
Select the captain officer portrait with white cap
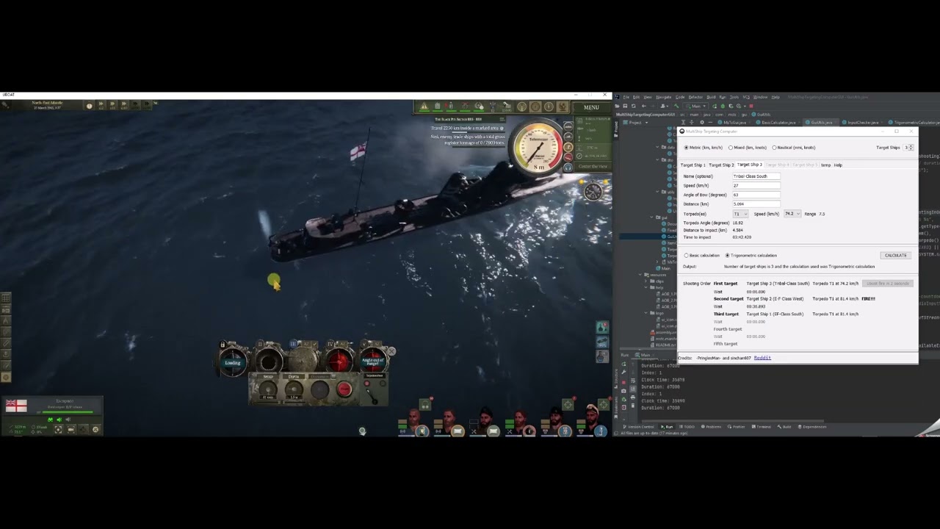[x=592, y=416]
